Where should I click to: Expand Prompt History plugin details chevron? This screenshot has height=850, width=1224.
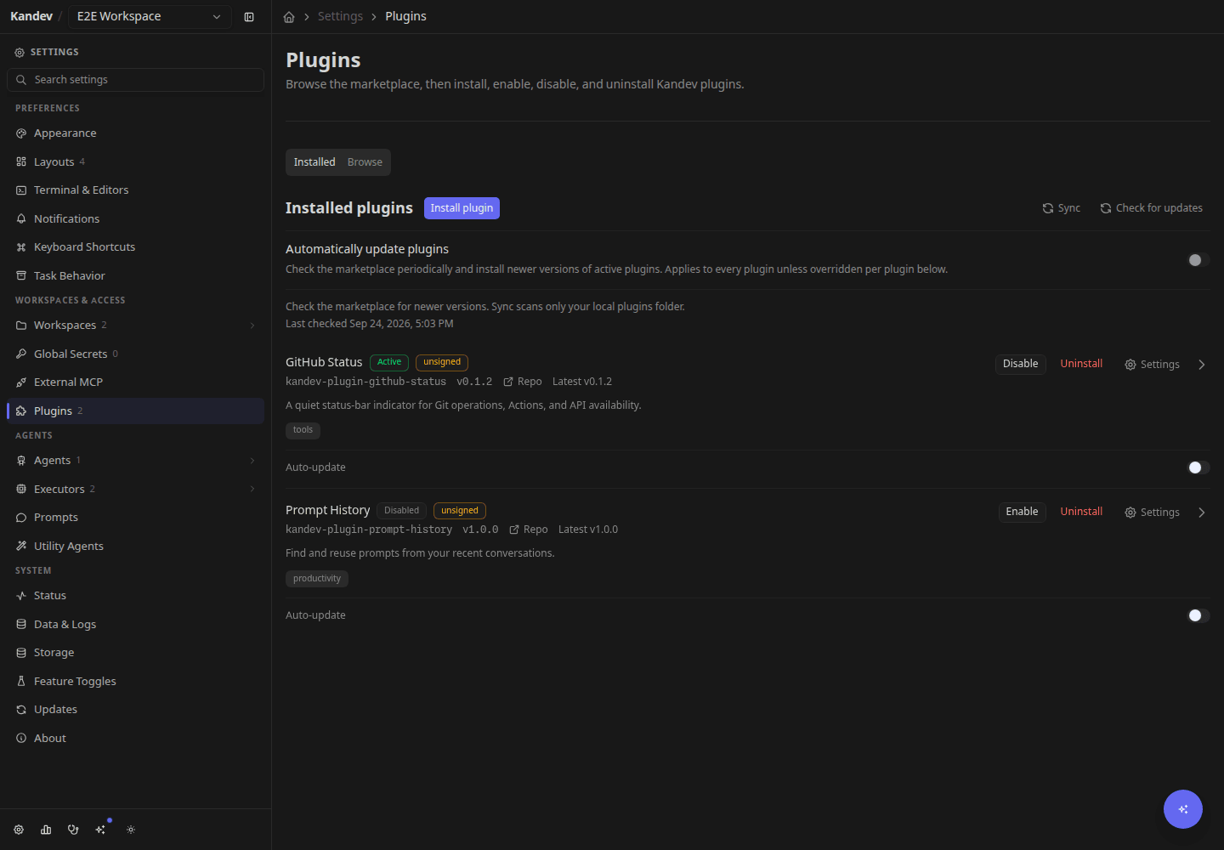point(1202,513)
